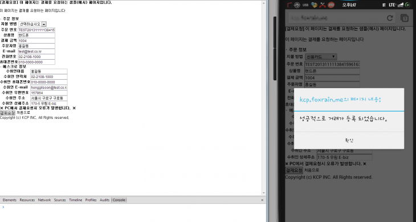The height and width of the screenshot is (222, 416).
Task: Tap the chat bubble notification icon on phone
Action: pyautogui.click(x=315, y=5)
